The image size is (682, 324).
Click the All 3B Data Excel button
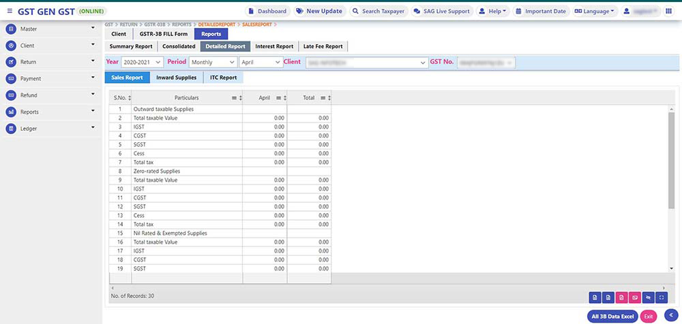tap(612, 316)
